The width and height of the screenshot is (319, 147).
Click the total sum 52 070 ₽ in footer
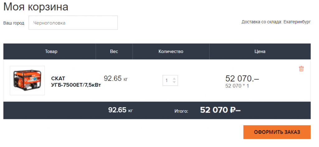point(220,110)
